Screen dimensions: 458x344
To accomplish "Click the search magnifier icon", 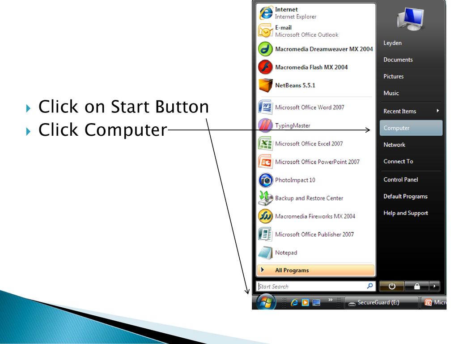I will (370, 286).
